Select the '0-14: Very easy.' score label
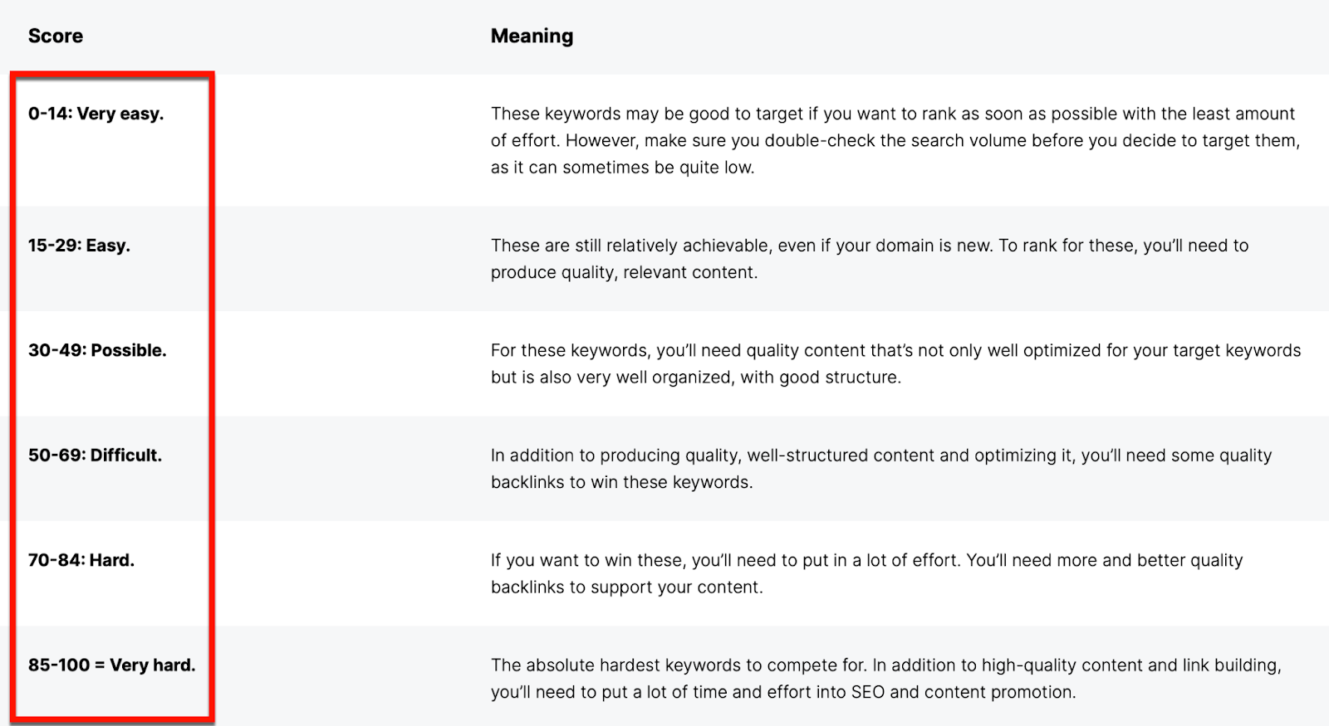Viewport: 1329px width, 726px height. [x=96, y=114]
